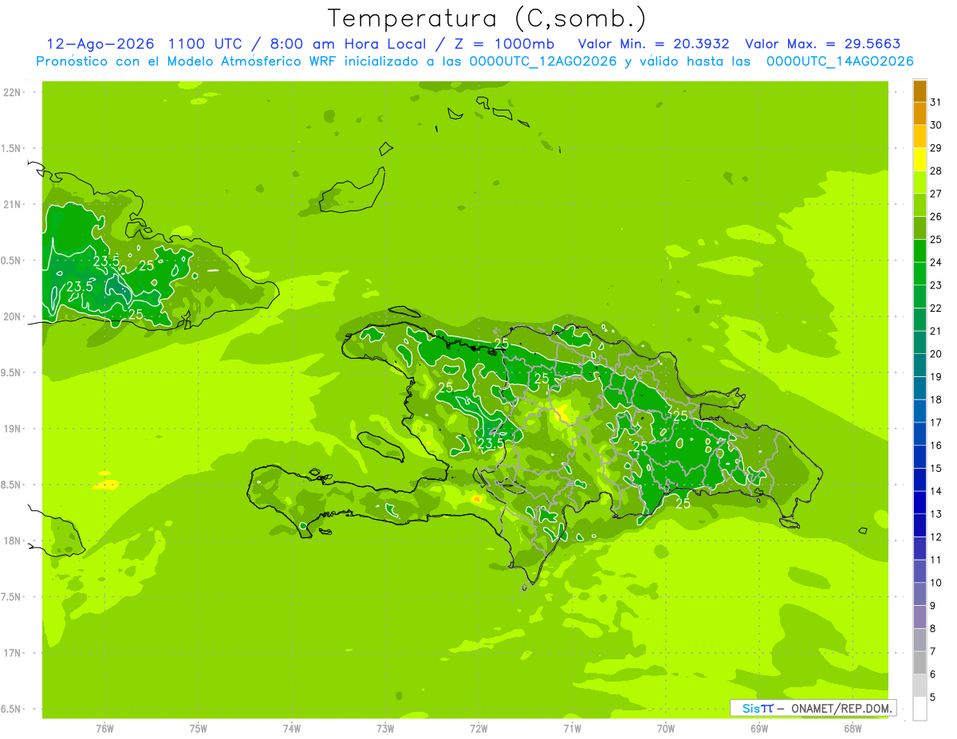The image size is (957, 739).
Task: Click the Valor Max. = 29.5663 text
Action: tap(822, 44)
